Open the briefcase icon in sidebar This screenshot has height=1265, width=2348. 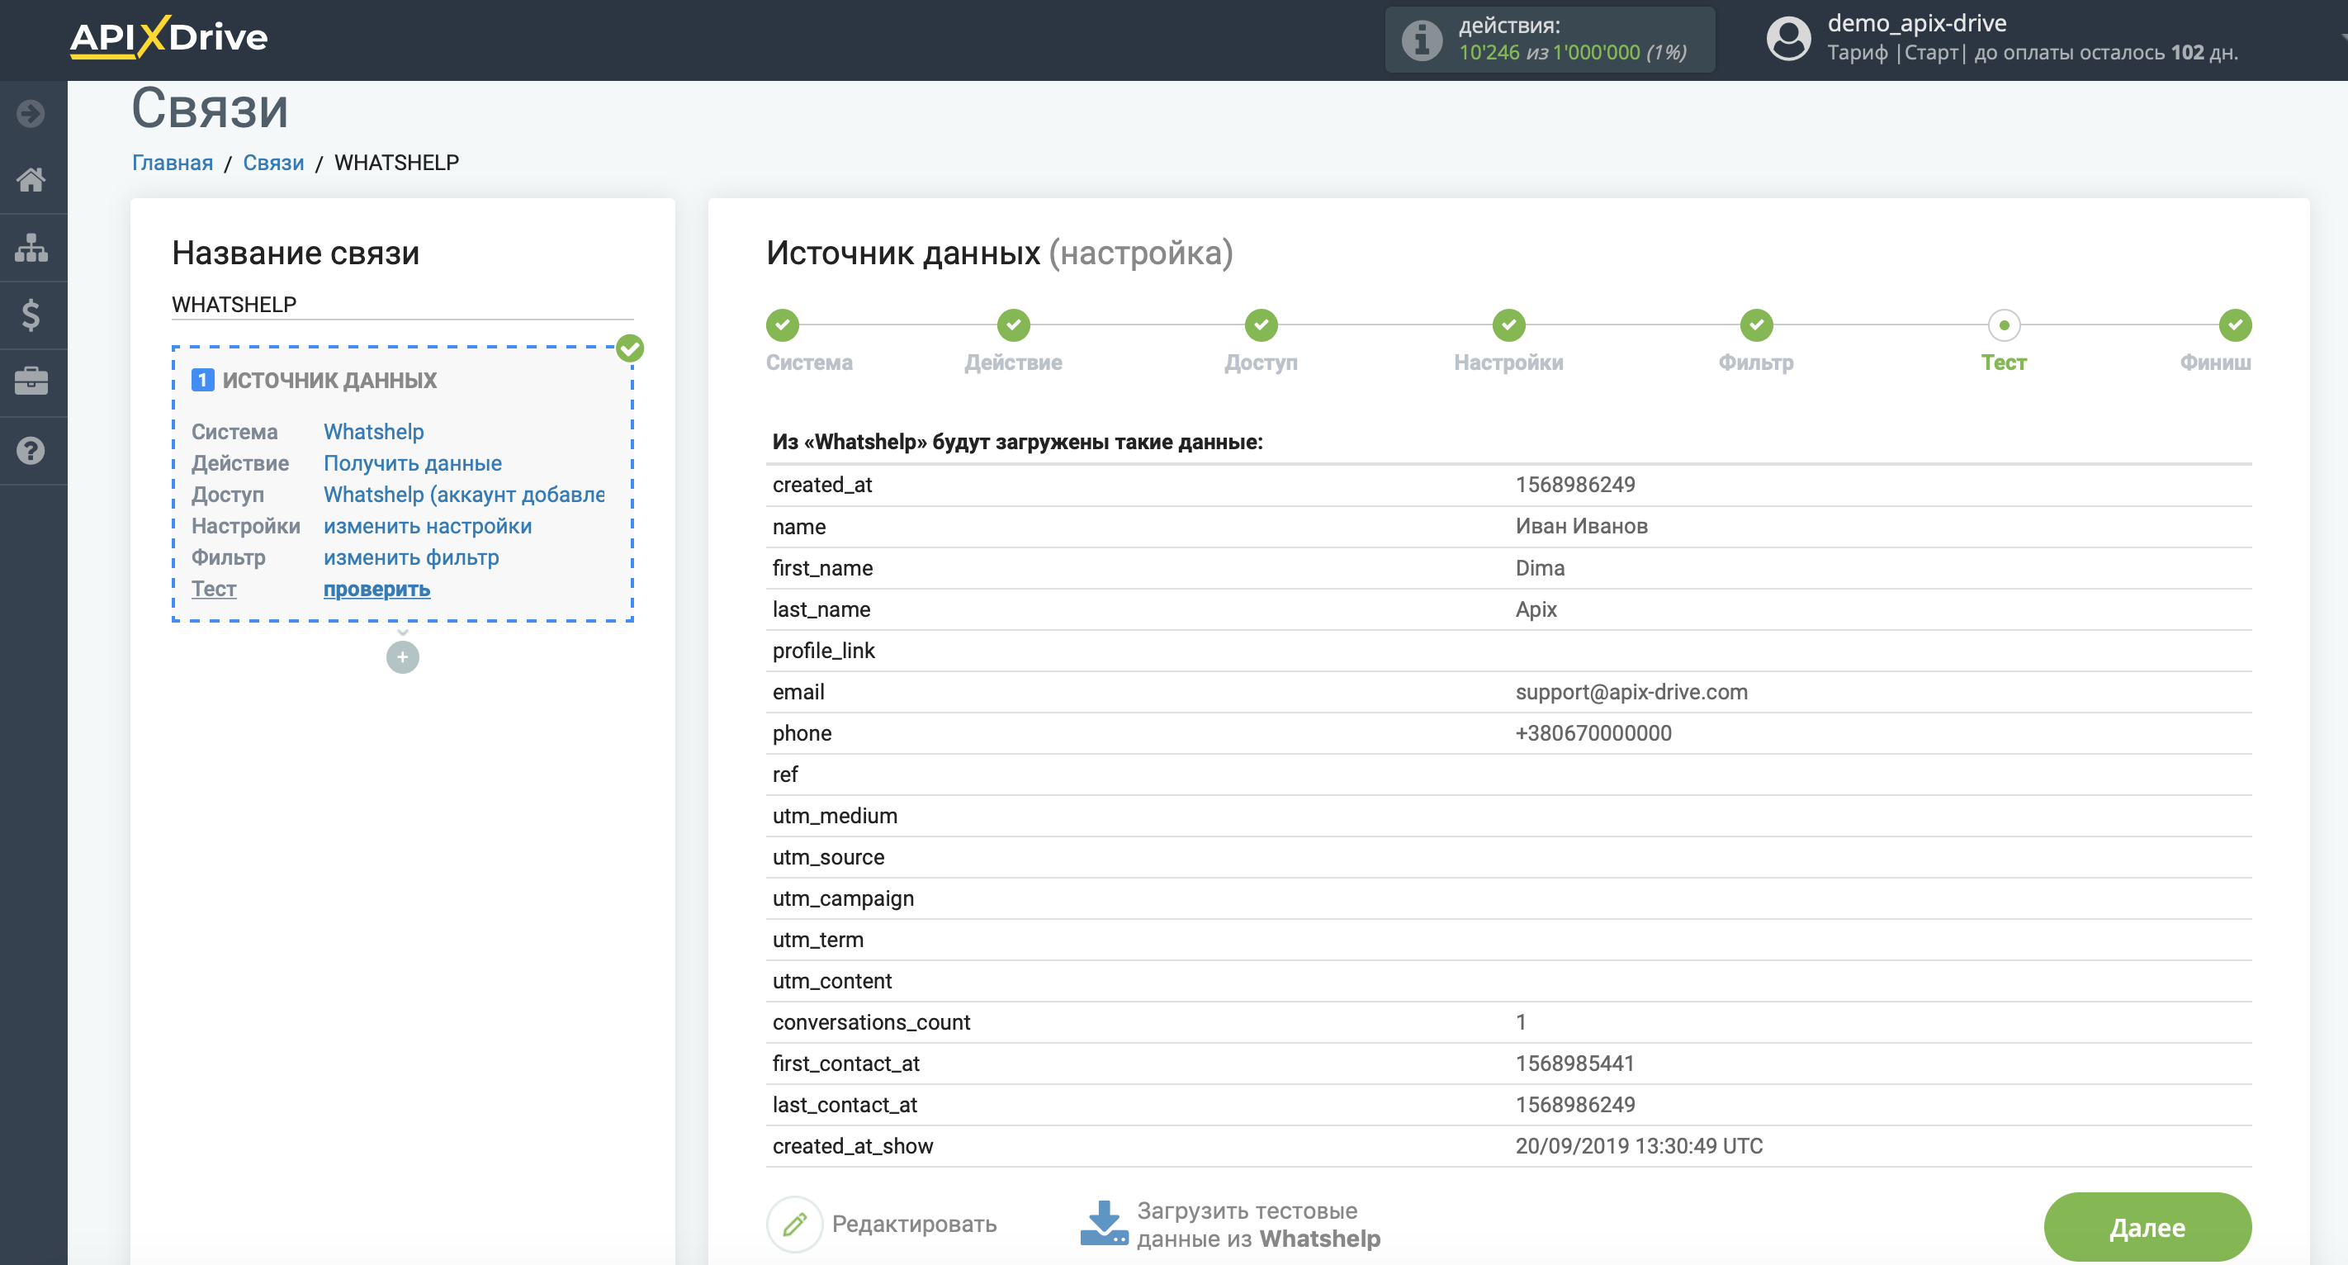point(31,381)
